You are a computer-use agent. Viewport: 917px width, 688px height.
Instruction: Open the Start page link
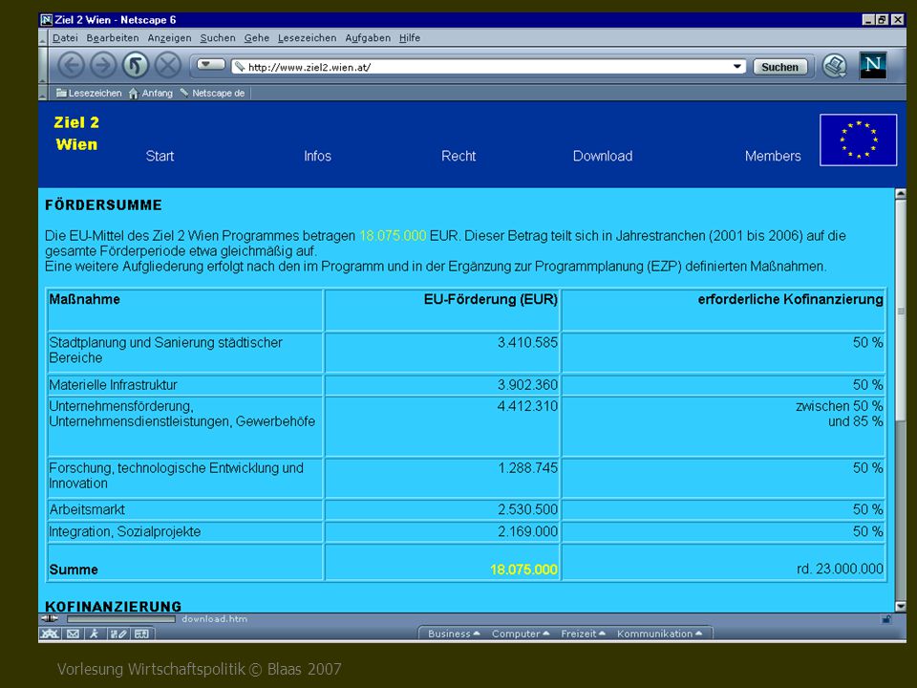tap(160, 156)
